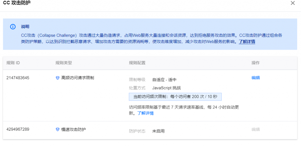Select rule ID 2147483645
Image resolution: width=301 pixels, height=147 pixels.
click(18, 78)
